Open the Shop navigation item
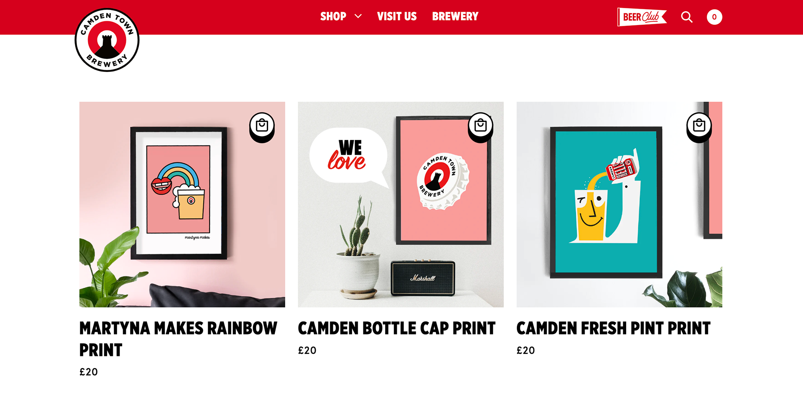Viewport: 803px width, 404px height. coord(333,16)
